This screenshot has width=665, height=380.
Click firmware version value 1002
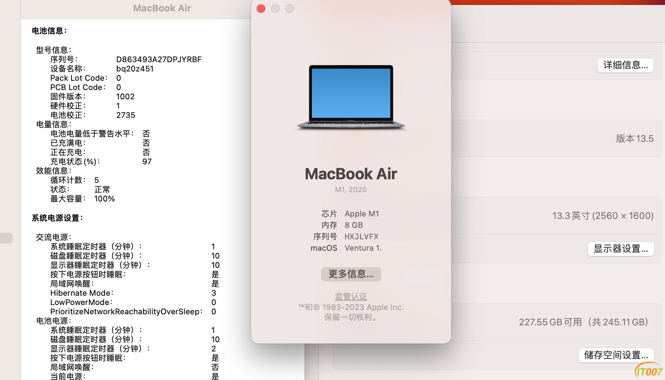(125, 96)
